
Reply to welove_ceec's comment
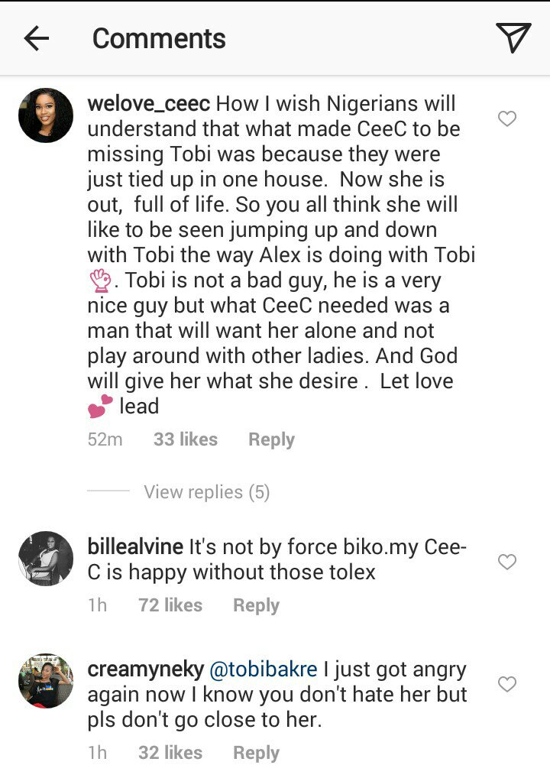pyautogui.click(x=271, y=439)
